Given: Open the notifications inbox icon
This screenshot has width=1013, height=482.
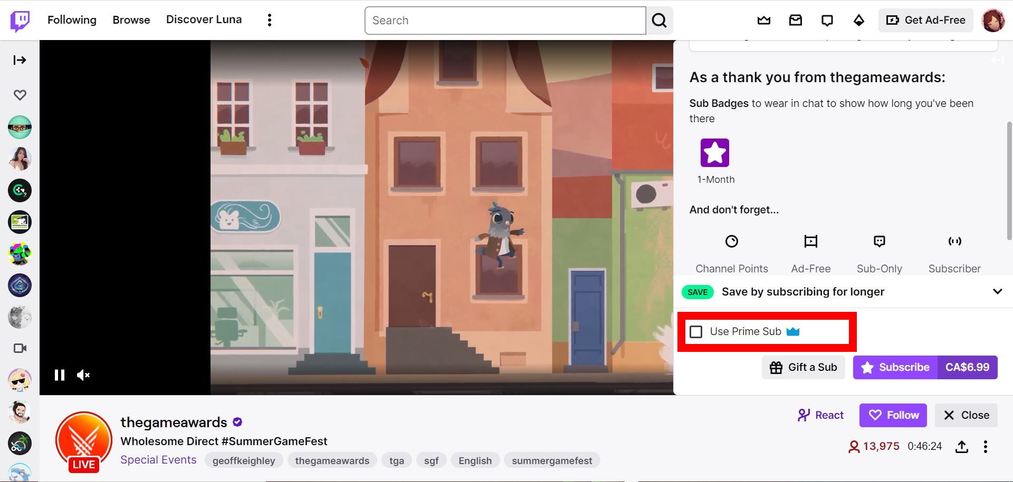Looking at the screenshot, I should point(795,20).
